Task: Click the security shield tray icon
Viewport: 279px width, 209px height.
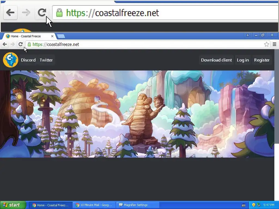Action: click(x=254, y=205)
